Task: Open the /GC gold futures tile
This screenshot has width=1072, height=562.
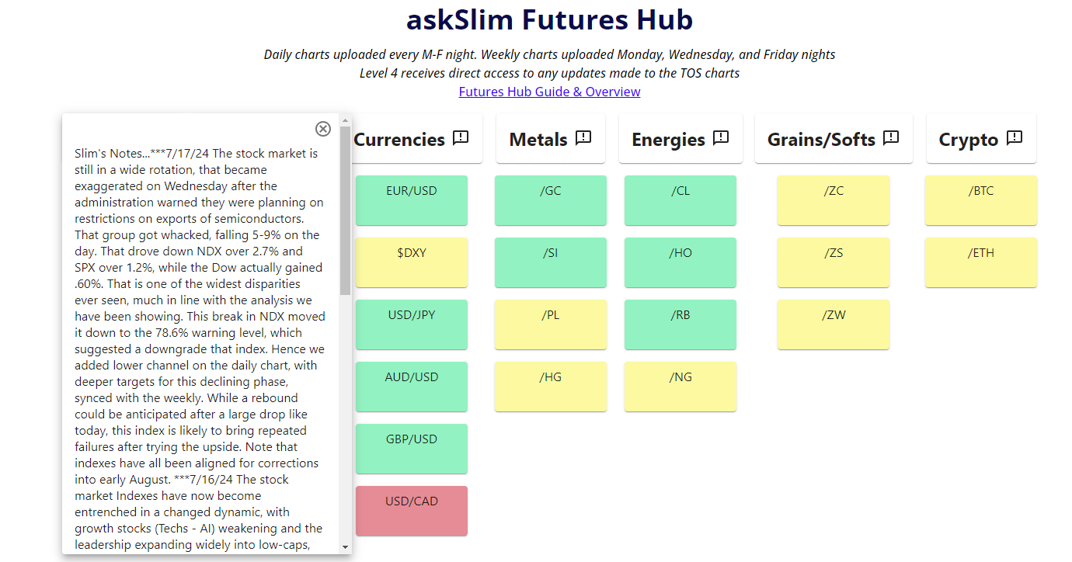Action: 551,200
